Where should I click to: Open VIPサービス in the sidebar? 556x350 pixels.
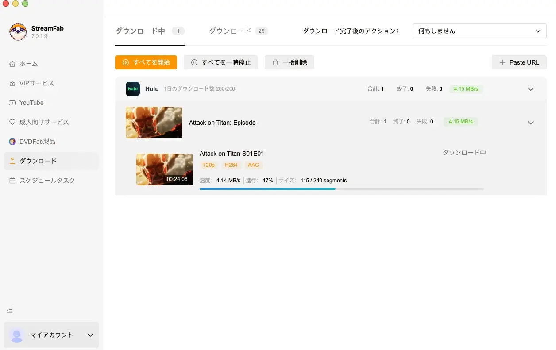coord(51,83)
